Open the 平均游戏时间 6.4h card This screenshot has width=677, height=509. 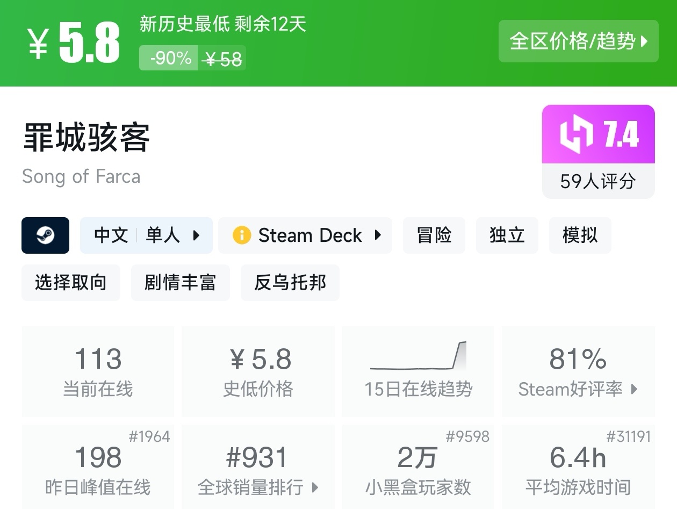click(578, 468)
